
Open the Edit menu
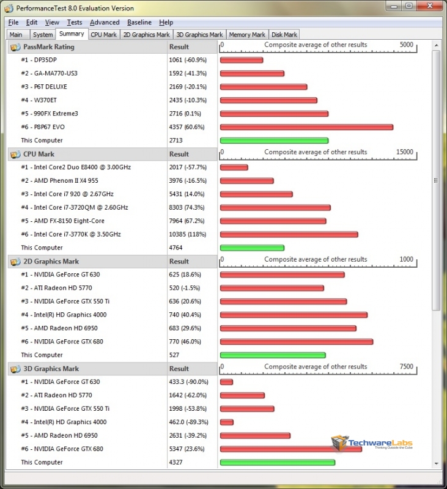click(32, 23)
